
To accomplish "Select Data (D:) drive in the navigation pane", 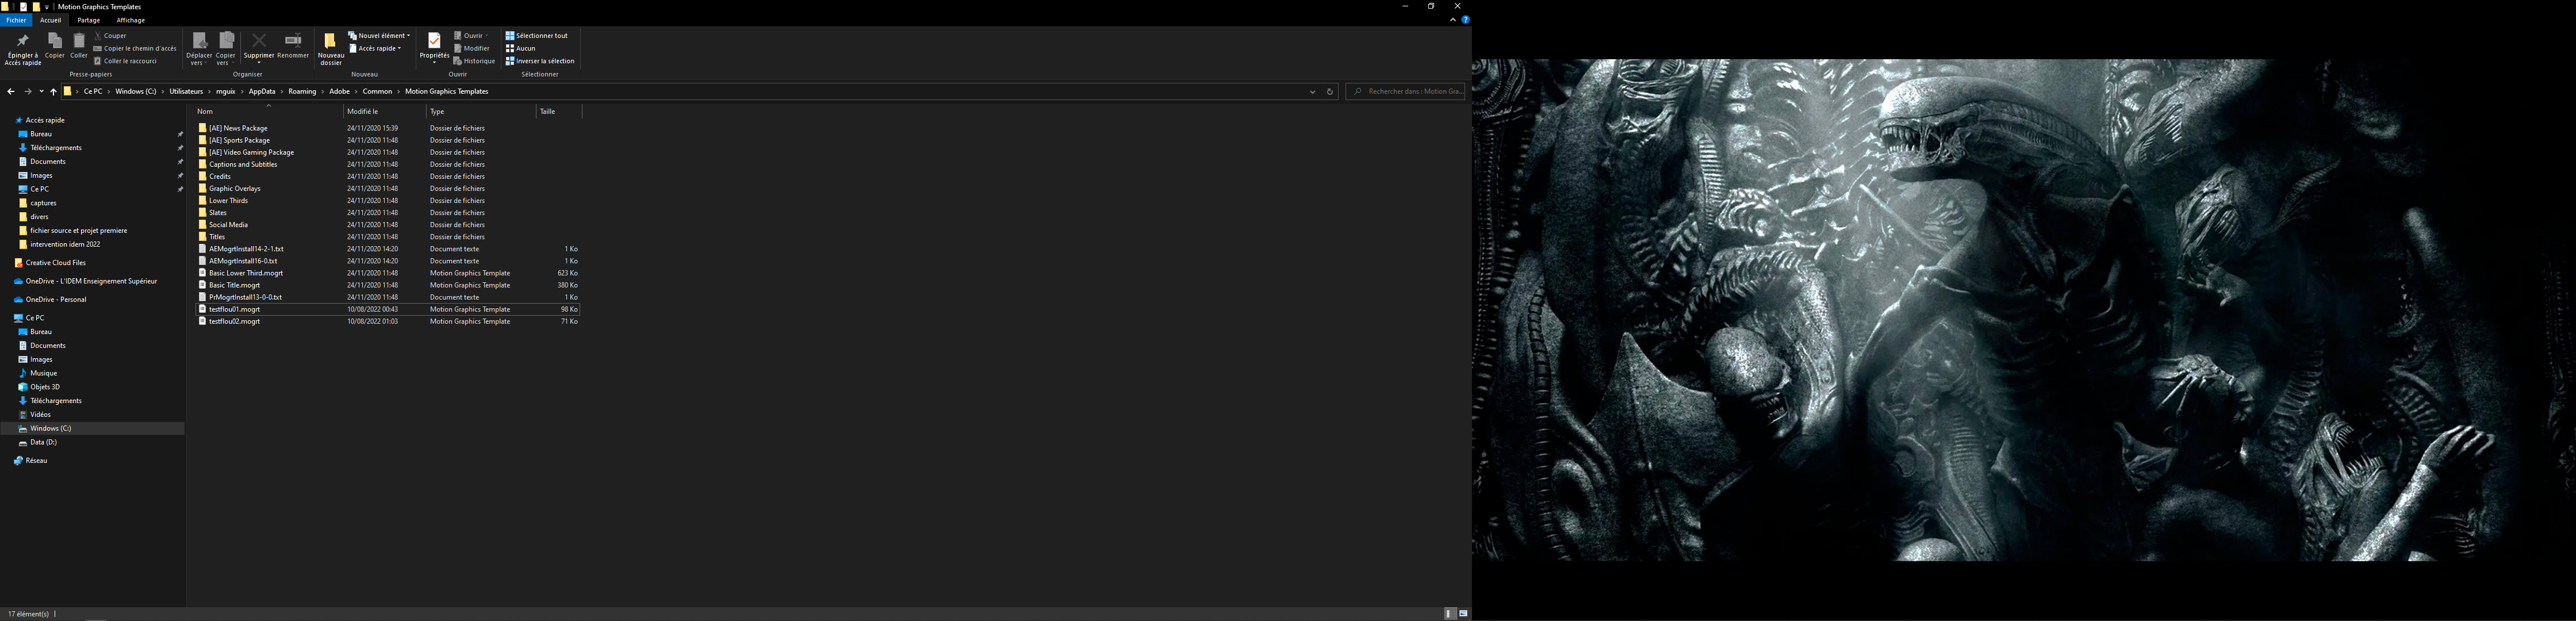I will point(43,442).
